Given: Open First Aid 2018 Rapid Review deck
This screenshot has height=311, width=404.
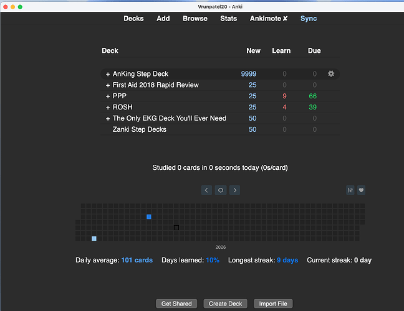Looking at the screenshot, I should click(156, 85).
